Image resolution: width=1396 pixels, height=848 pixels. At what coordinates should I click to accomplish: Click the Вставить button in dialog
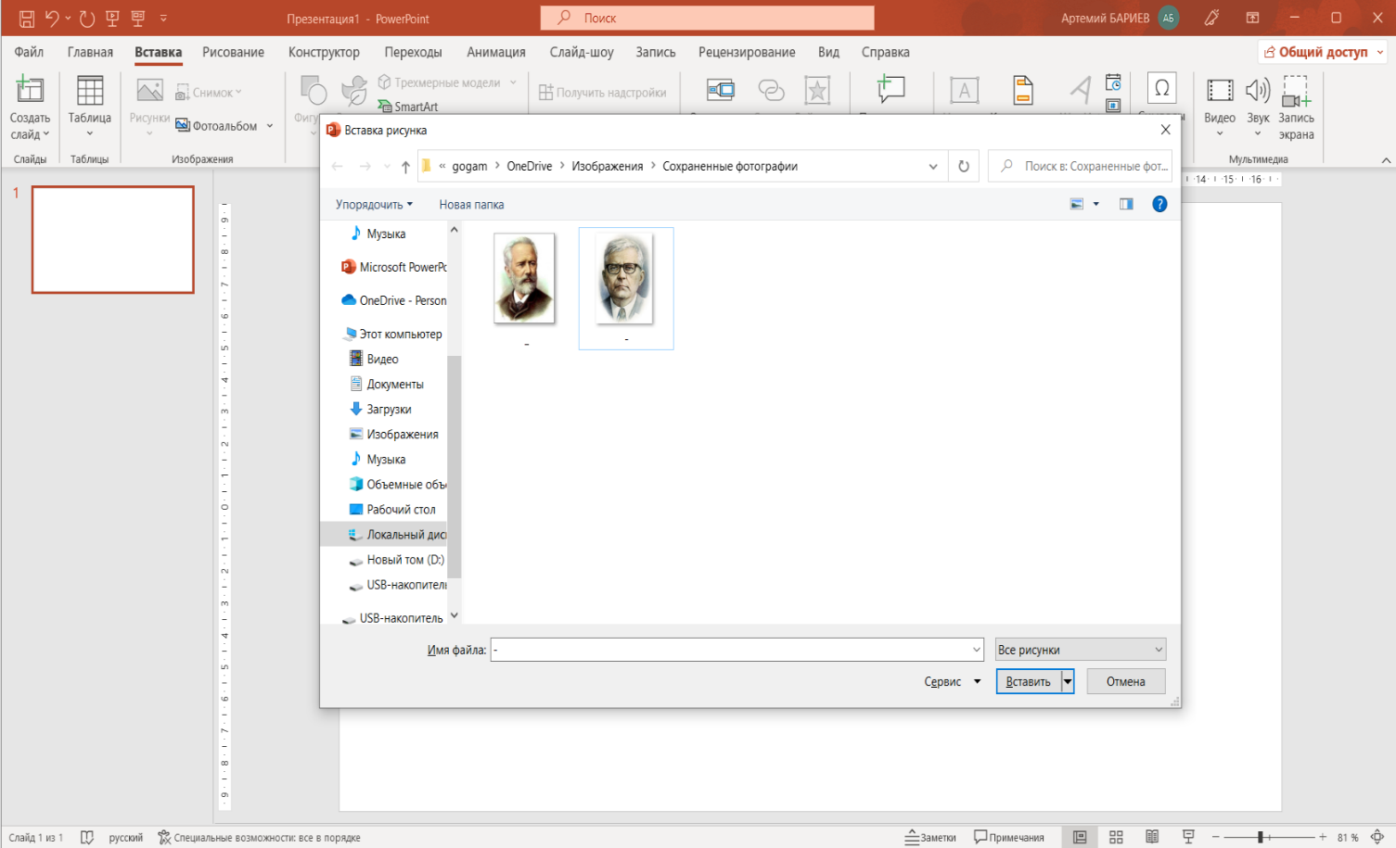[x=1029, y=681]
